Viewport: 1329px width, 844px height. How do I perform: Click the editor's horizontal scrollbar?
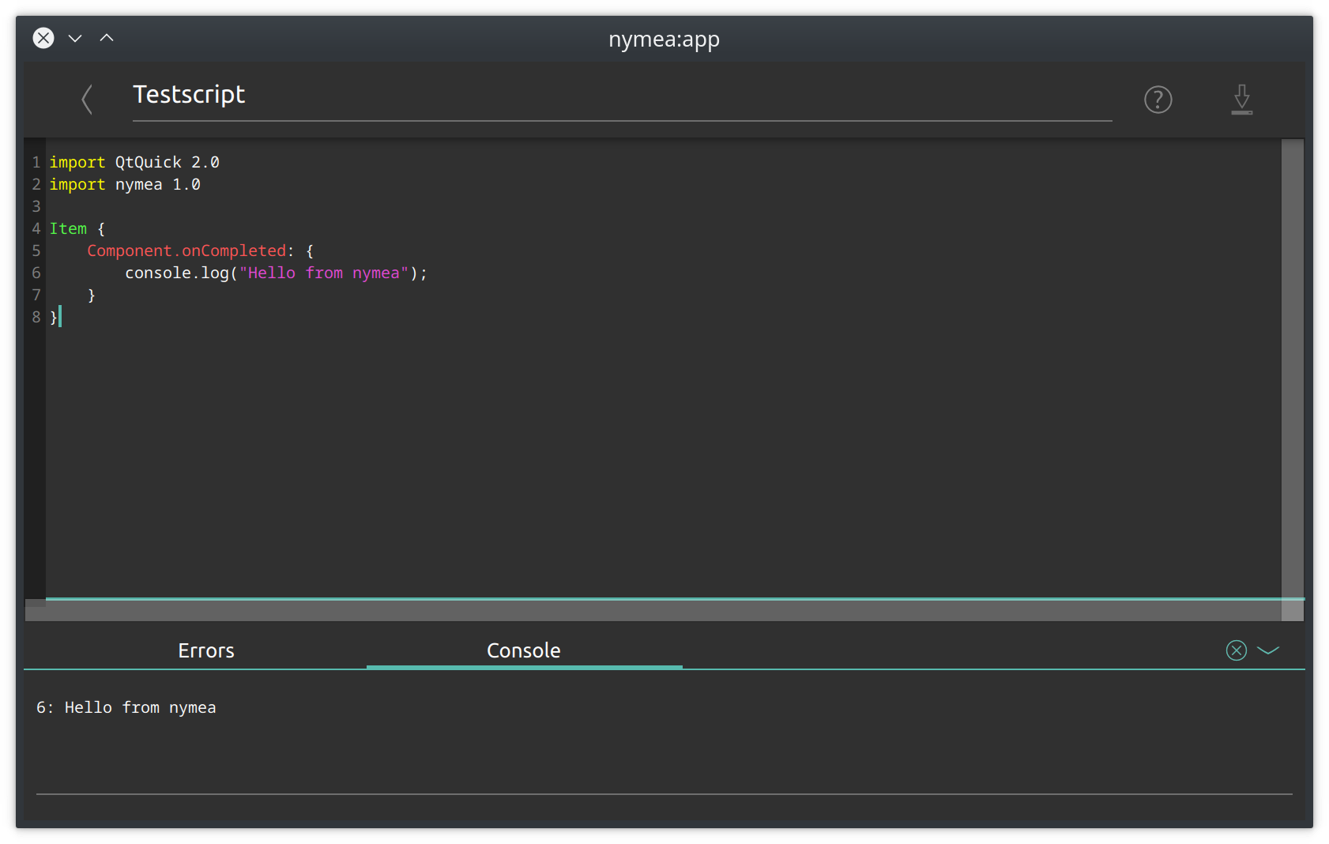(653, 610)
